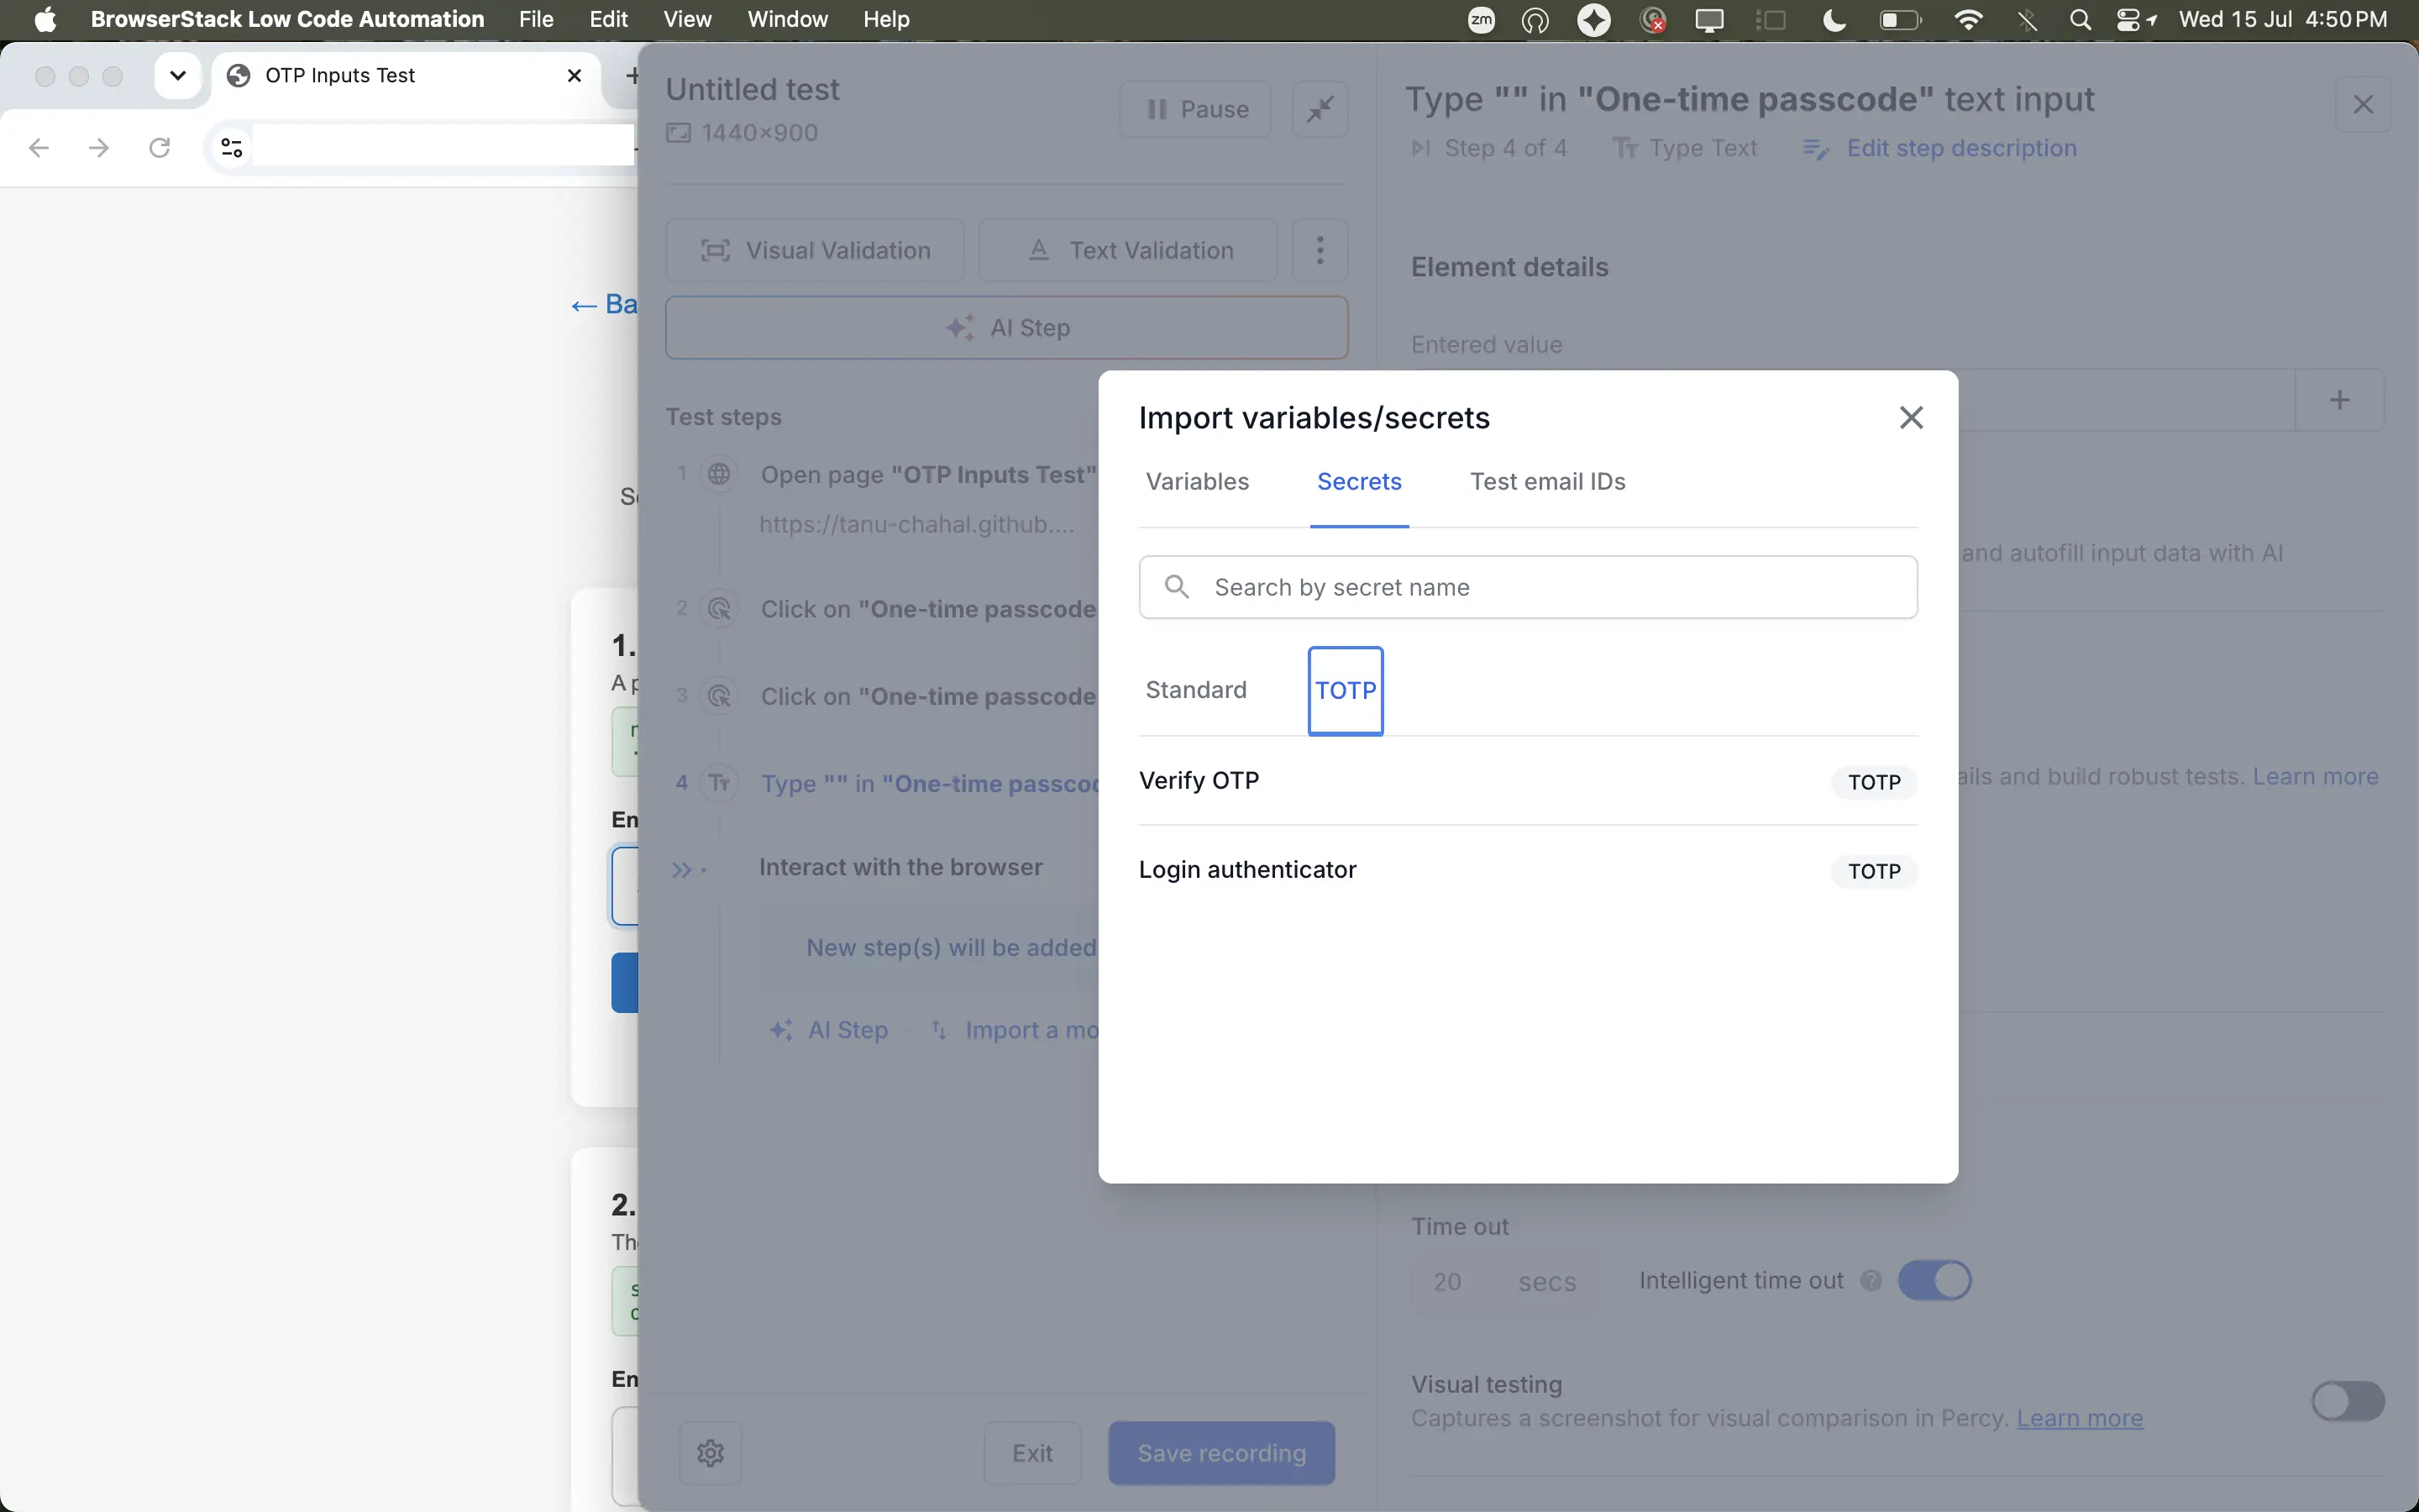Click the Intelligent time out help icon

1871,1281
